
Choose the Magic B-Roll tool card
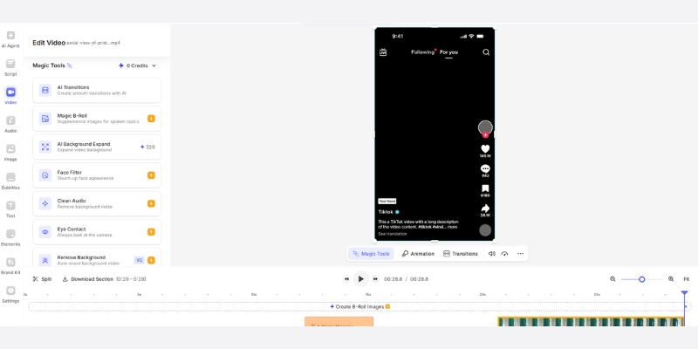(97, 119)
